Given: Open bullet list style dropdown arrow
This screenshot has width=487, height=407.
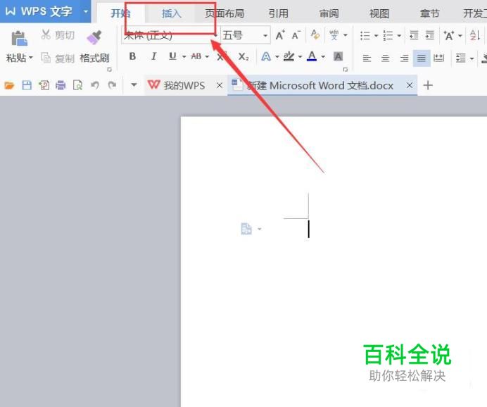Looking at the screenshot, I should tap(376, 36).
